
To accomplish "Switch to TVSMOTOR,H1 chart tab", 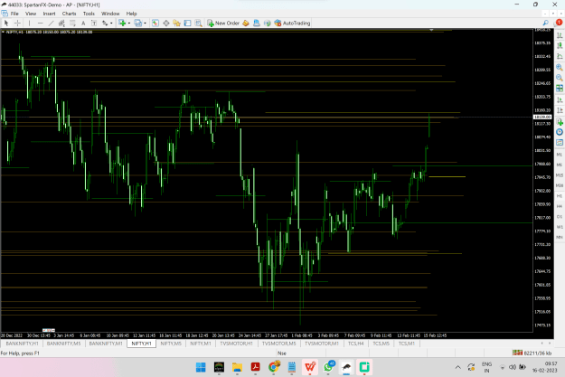I will 236,344.
